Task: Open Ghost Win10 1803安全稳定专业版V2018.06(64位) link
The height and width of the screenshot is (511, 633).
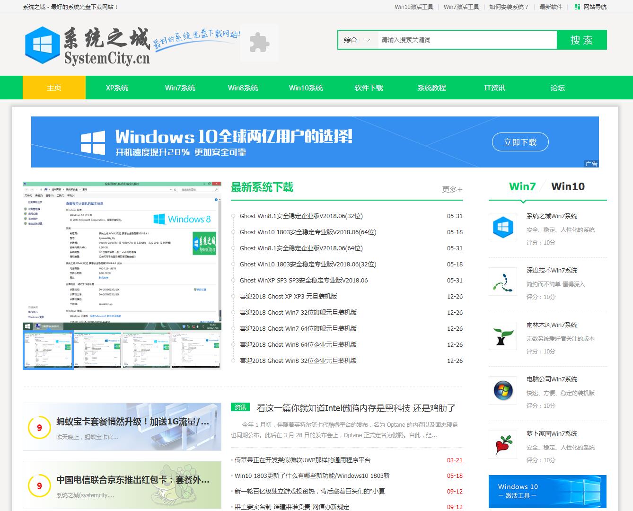Action: (308, 232)
